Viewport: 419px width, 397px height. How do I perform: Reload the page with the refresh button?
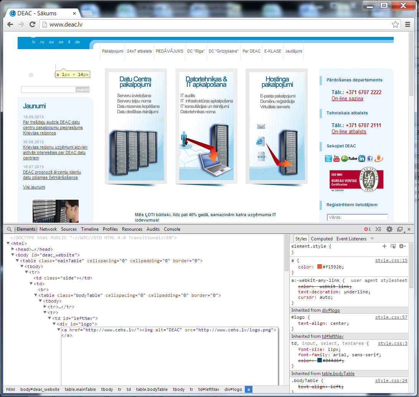(x=32, y=25)
